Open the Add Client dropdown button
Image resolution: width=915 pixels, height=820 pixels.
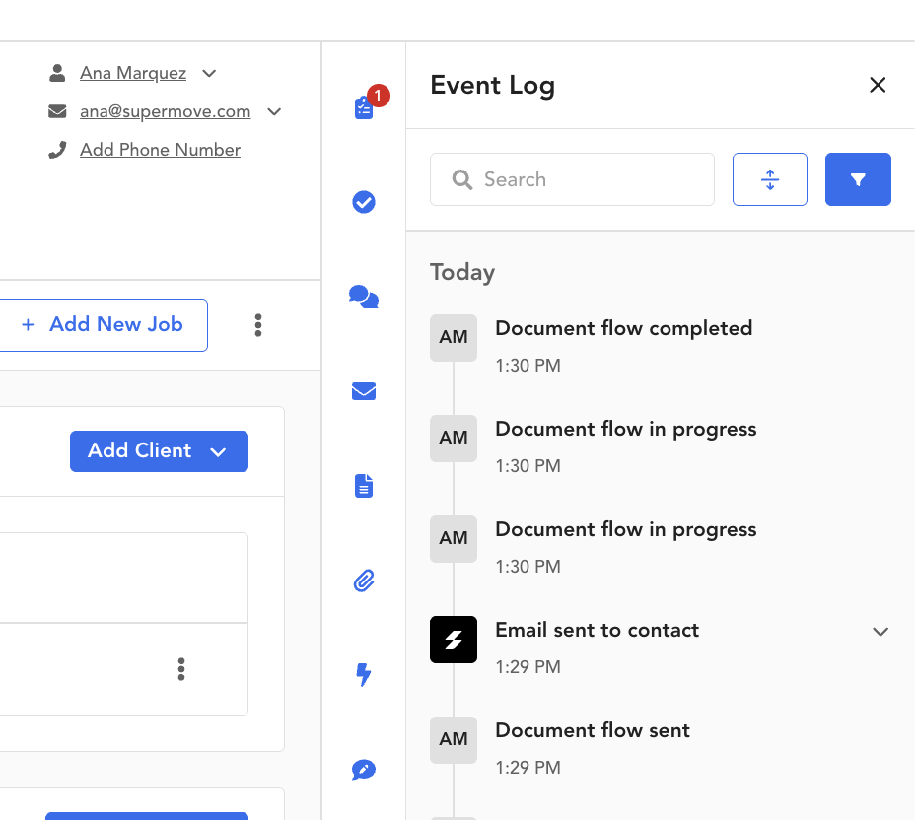point(160,451)
